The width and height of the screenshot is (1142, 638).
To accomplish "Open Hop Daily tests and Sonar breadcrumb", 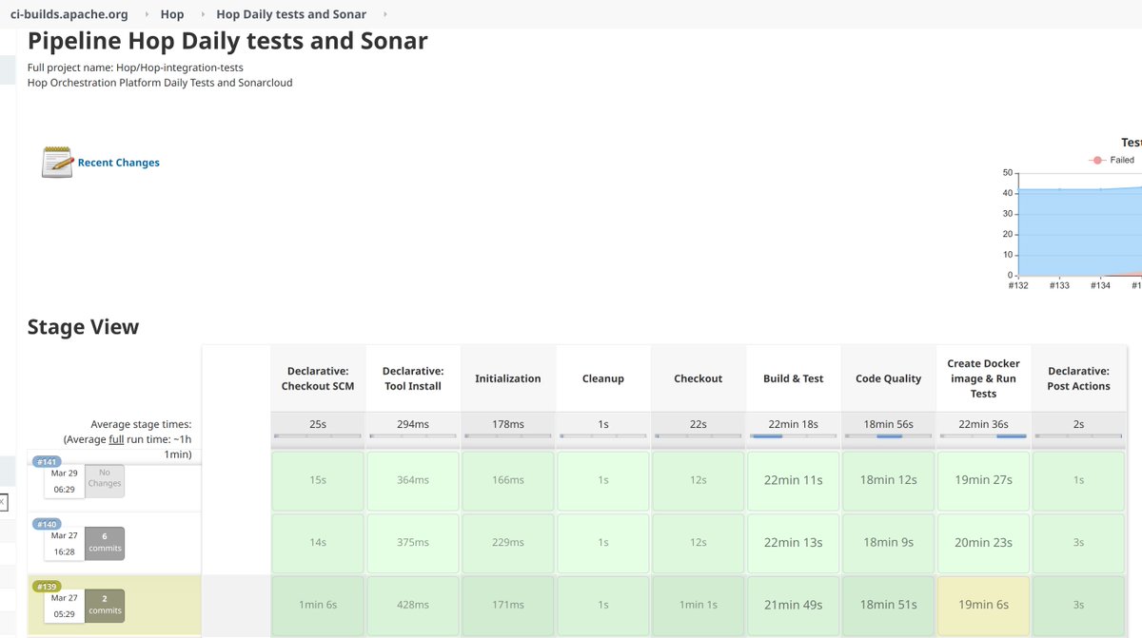I will pyautogui.click(x=291, y=14).
